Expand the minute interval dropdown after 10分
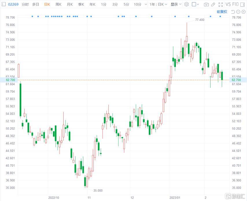247x201 pixels. point(145,4)
